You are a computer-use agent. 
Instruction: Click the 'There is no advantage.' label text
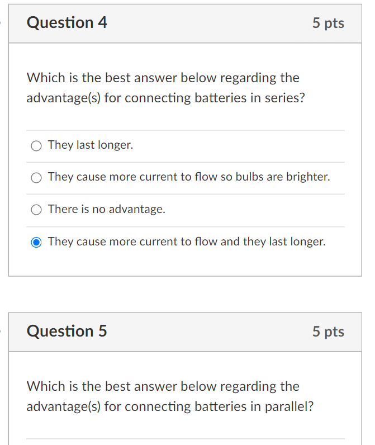(x=106, y=209)
